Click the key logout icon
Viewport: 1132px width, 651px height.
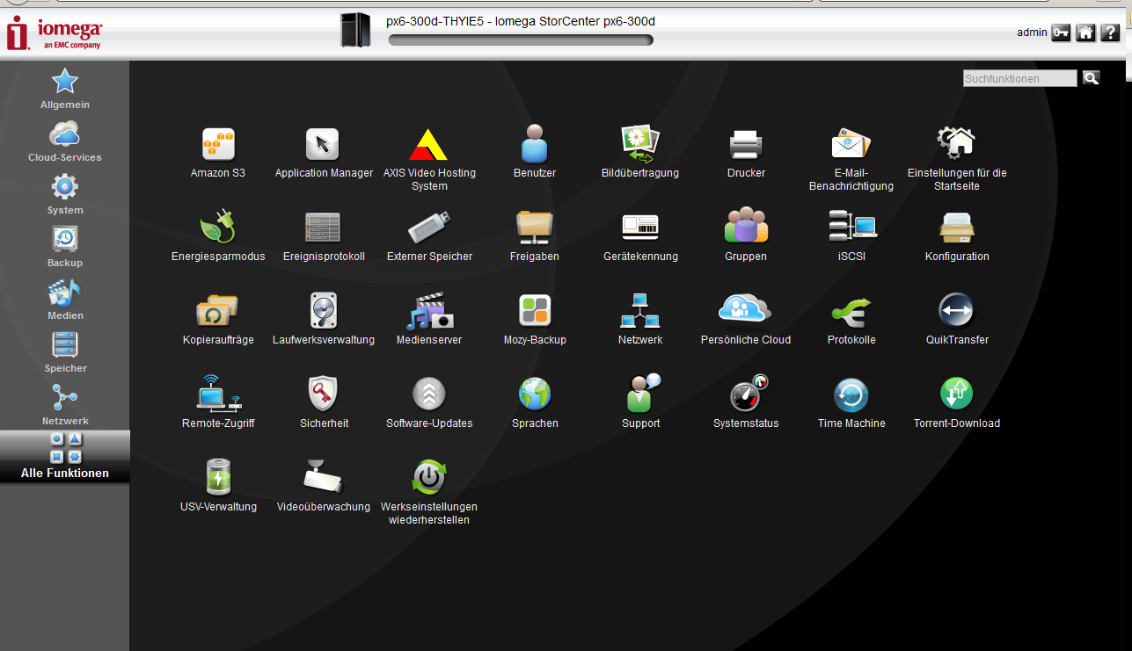tap(1061, 33)
